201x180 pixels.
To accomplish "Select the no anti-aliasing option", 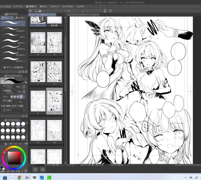I will tap(12, 96).
